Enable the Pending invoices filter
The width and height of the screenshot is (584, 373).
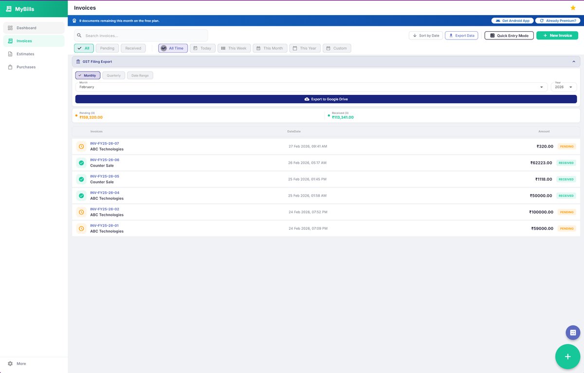107,48
